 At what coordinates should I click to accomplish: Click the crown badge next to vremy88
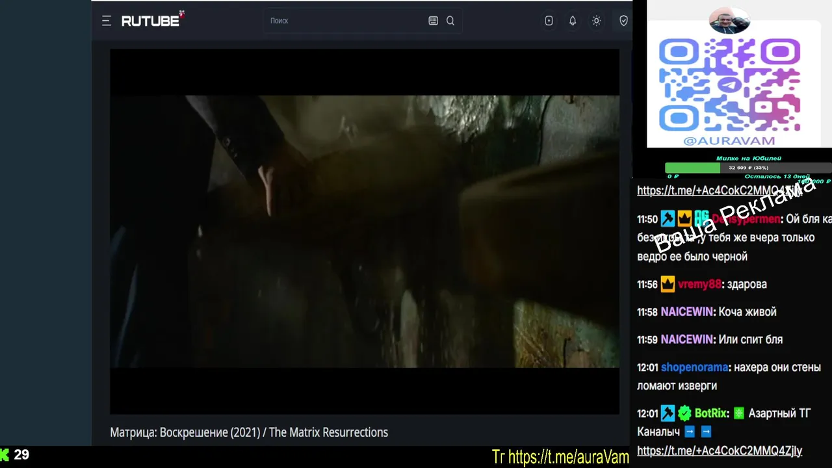coord(668,284)
